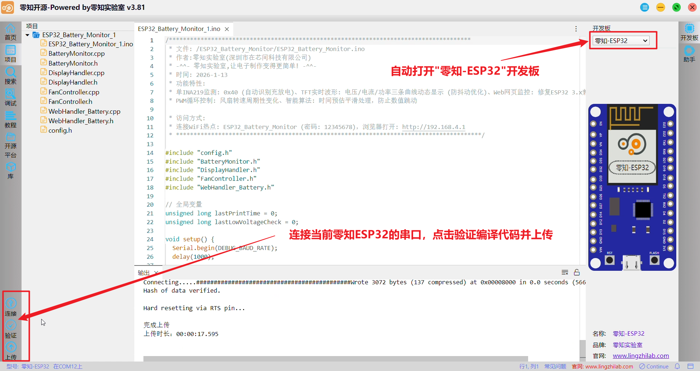This screenshot has height=371, width=700.
Task: Open the 助手 assistant icon
Action: pos(689,54)
